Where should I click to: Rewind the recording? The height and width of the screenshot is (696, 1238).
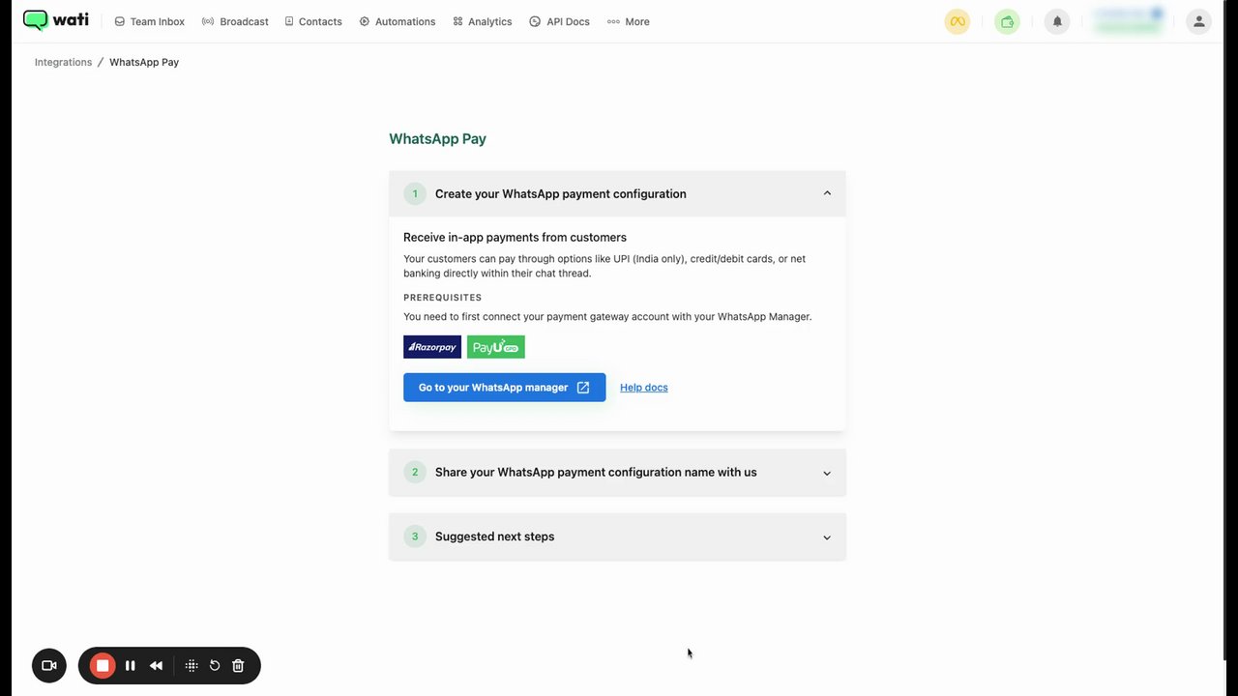pyautogui.click(x=156, y=665)
